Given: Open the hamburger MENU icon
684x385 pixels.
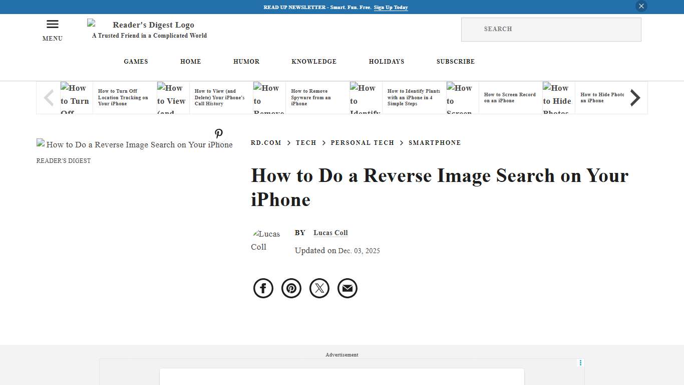Looking at the screenshot, I should 52,24.
